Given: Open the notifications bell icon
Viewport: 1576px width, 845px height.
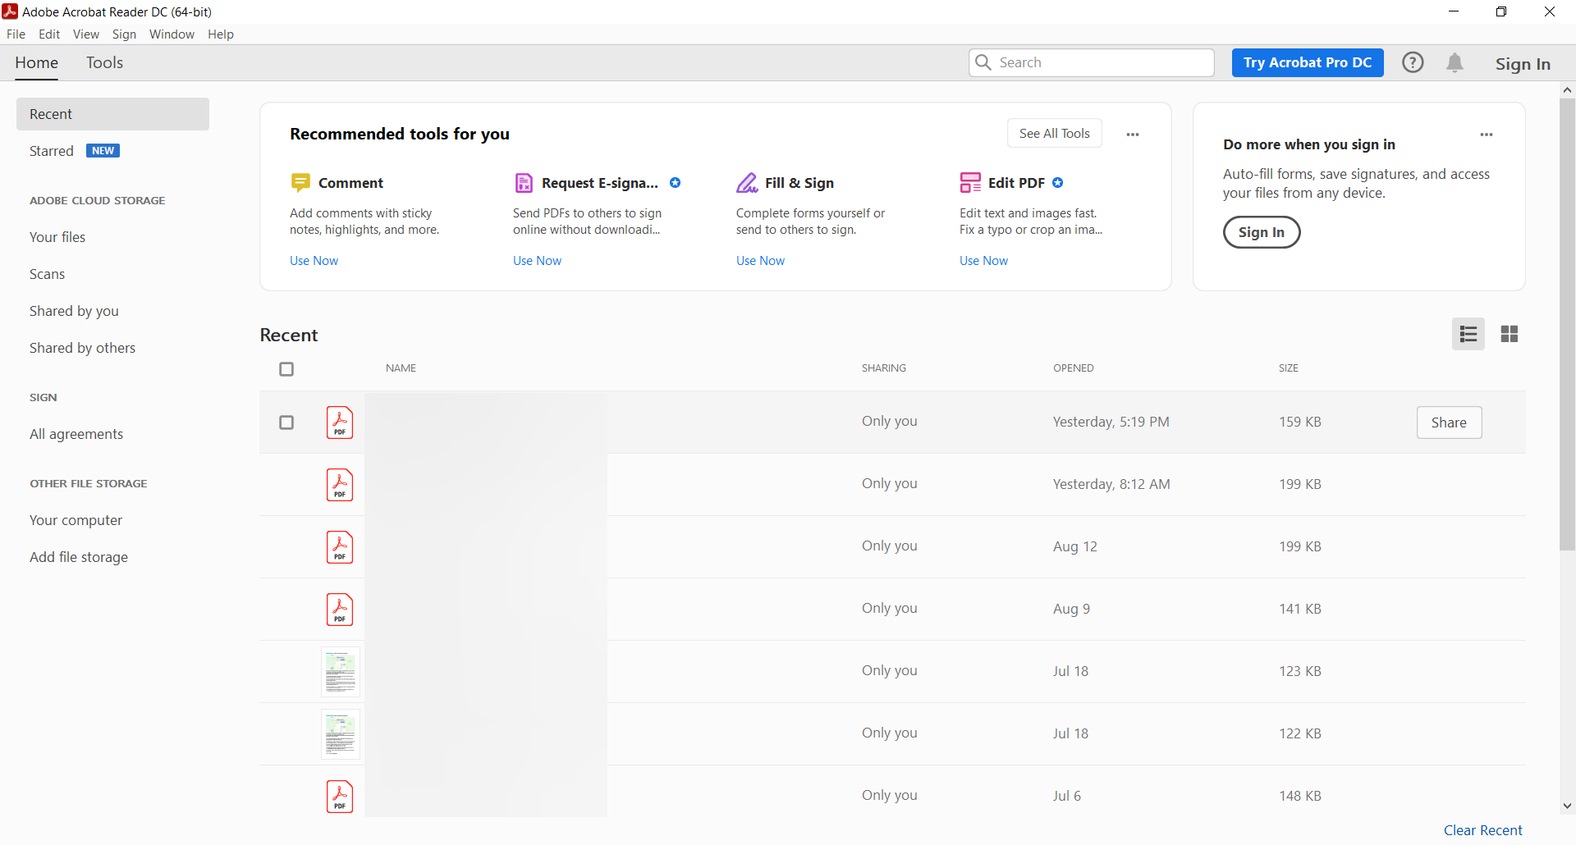Looking at the screenshot, I should pos(1455,62).
